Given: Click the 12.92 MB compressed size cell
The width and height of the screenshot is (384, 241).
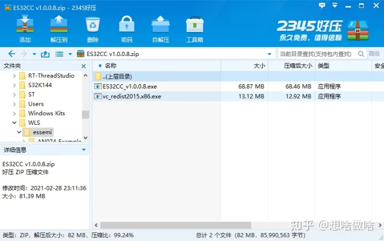Looking at the screenshot, I should coord(298,97).
